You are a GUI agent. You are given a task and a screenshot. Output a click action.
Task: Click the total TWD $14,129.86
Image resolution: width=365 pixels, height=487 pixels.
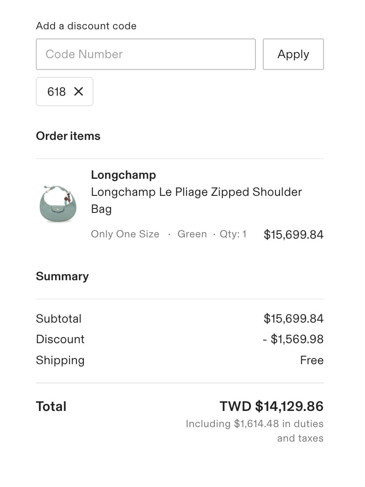coord(271,407)
